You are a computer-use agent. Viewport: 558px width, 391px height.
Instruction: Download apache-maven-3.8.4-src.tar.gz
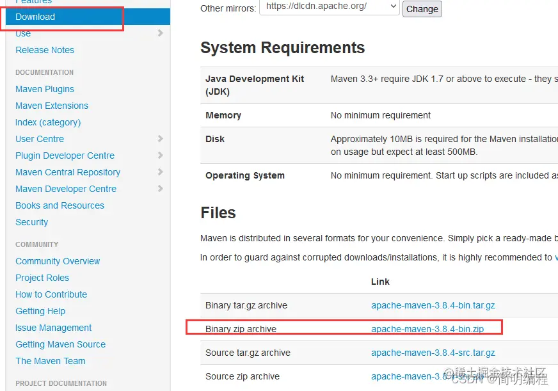[x=433, y=353]
